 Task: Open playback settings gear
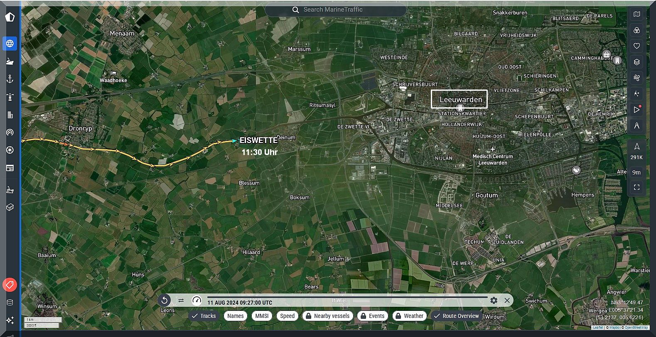(x=494, y=301)
